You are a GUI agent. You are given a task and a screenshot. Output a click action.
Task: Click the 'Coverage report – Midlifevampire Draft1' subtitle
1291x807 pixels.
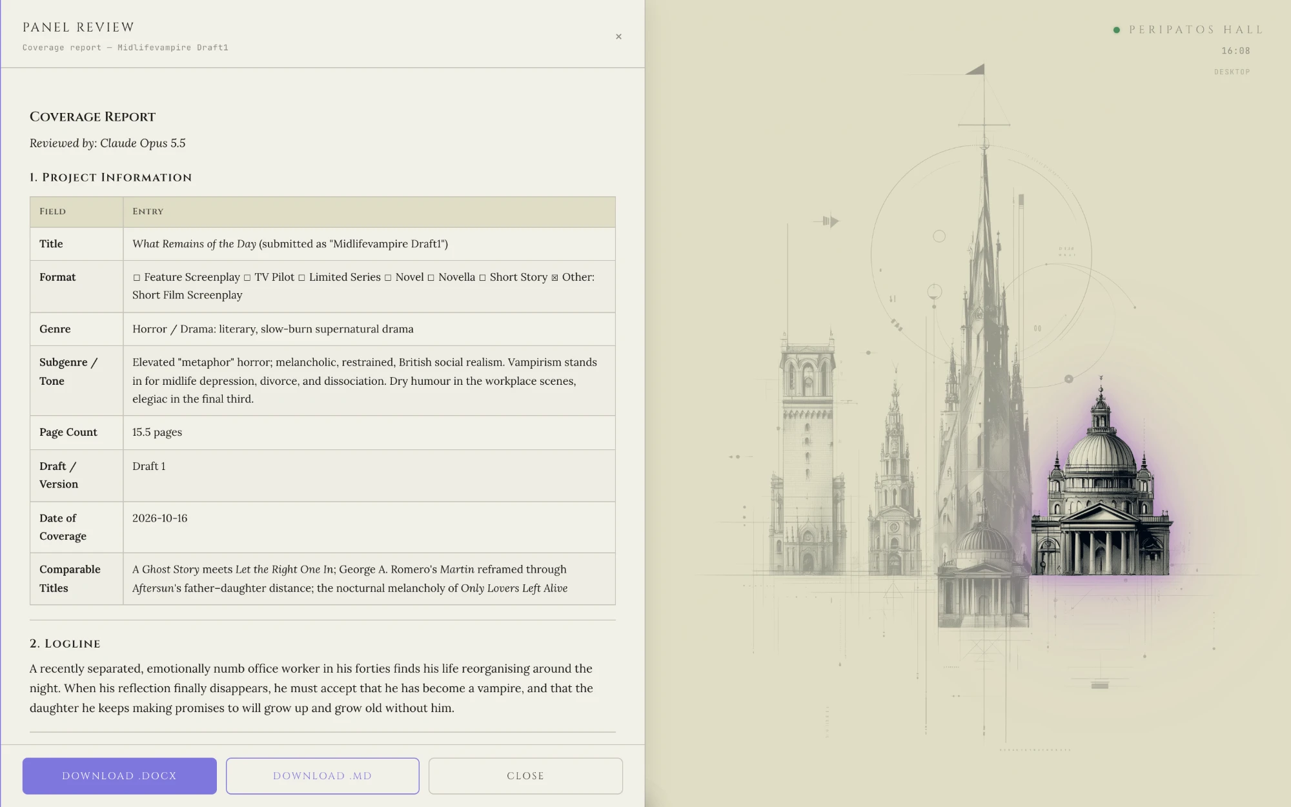click(125, 48)
